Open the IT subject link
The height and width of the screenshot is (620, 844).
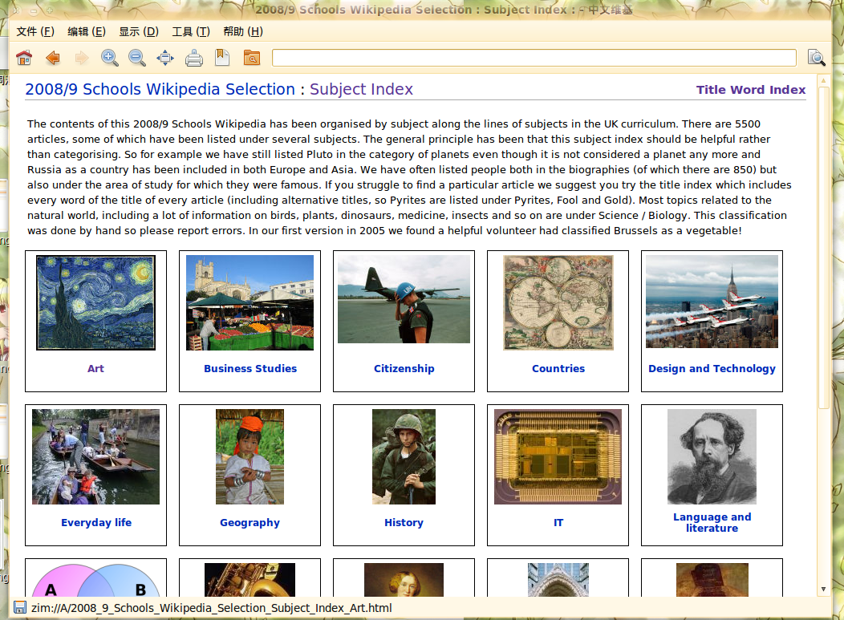pyautogui.click(x=558, y=523)
